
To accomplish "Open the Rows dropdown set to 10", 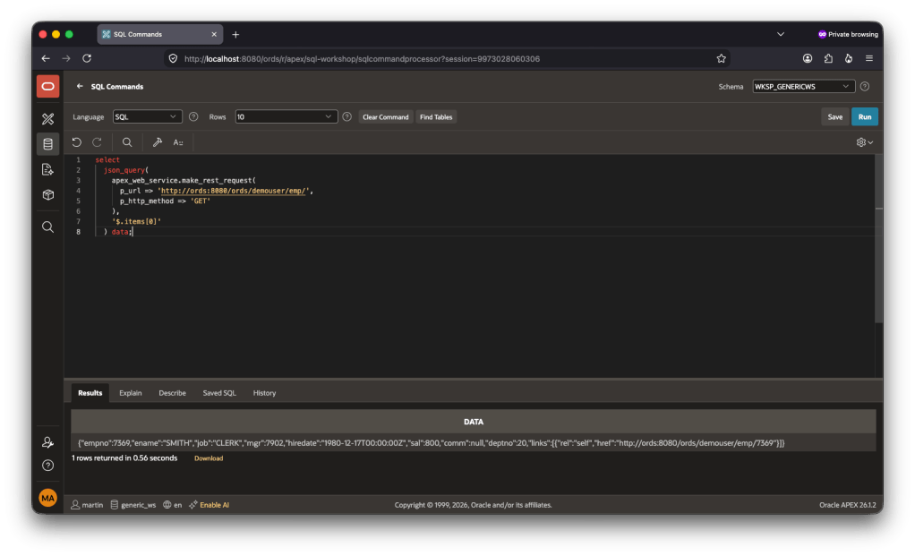I will coord(286,116).
